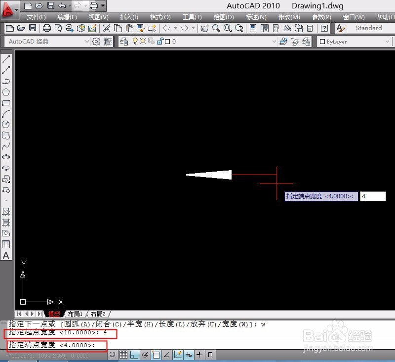Select the Hatch tool
The height and width of the screenshot is (362, 395).
click(x=6, y=211)
